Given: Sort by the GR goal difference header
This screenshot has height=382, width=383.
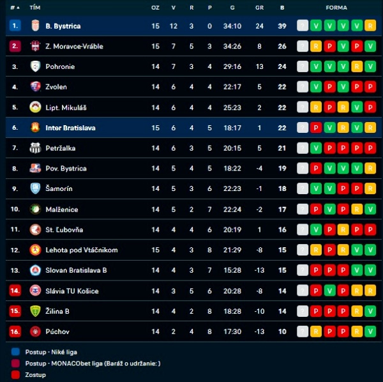Looking at the screenshot, I should pos(259,8).
